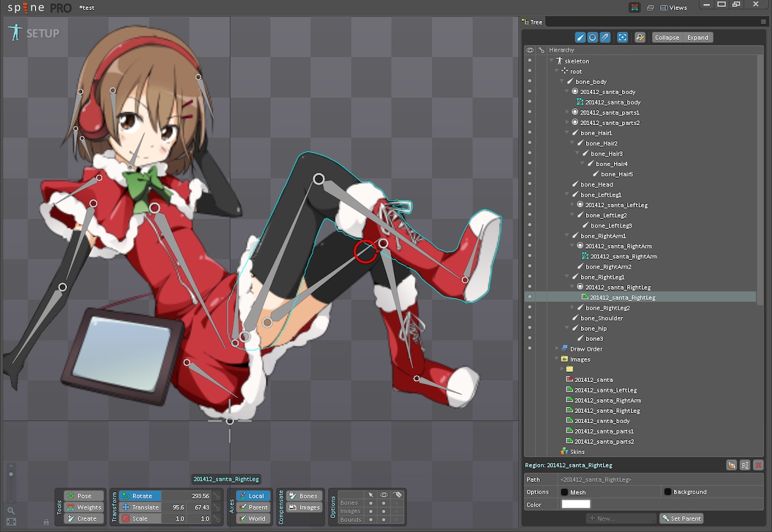Click the link icon beside Rotate value
Screen dimensions: 772x532
coord(216,496)
